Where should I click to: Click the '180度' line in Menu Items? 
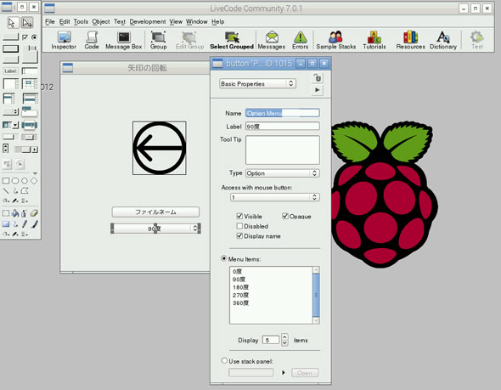pos(240,287)
